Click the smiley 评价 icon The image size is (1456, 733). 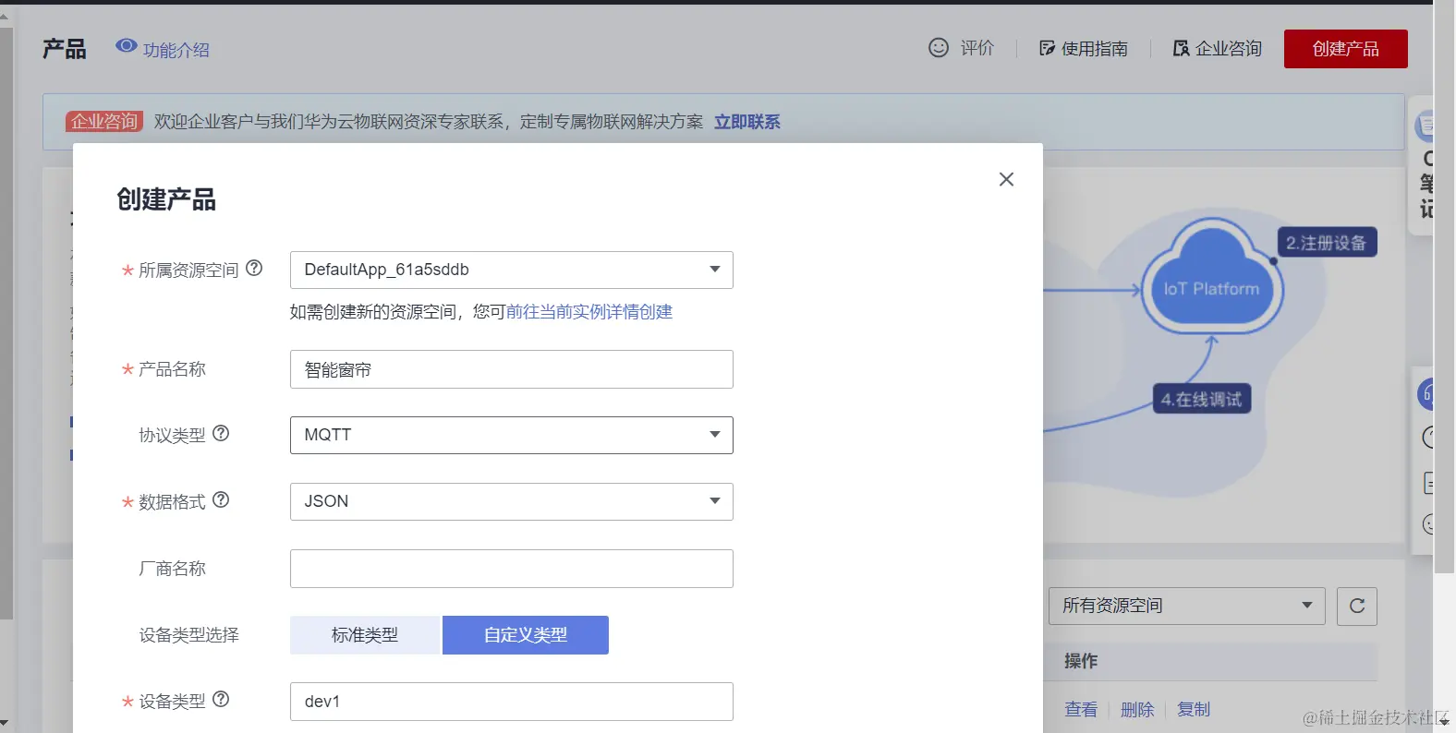[939, 48]
